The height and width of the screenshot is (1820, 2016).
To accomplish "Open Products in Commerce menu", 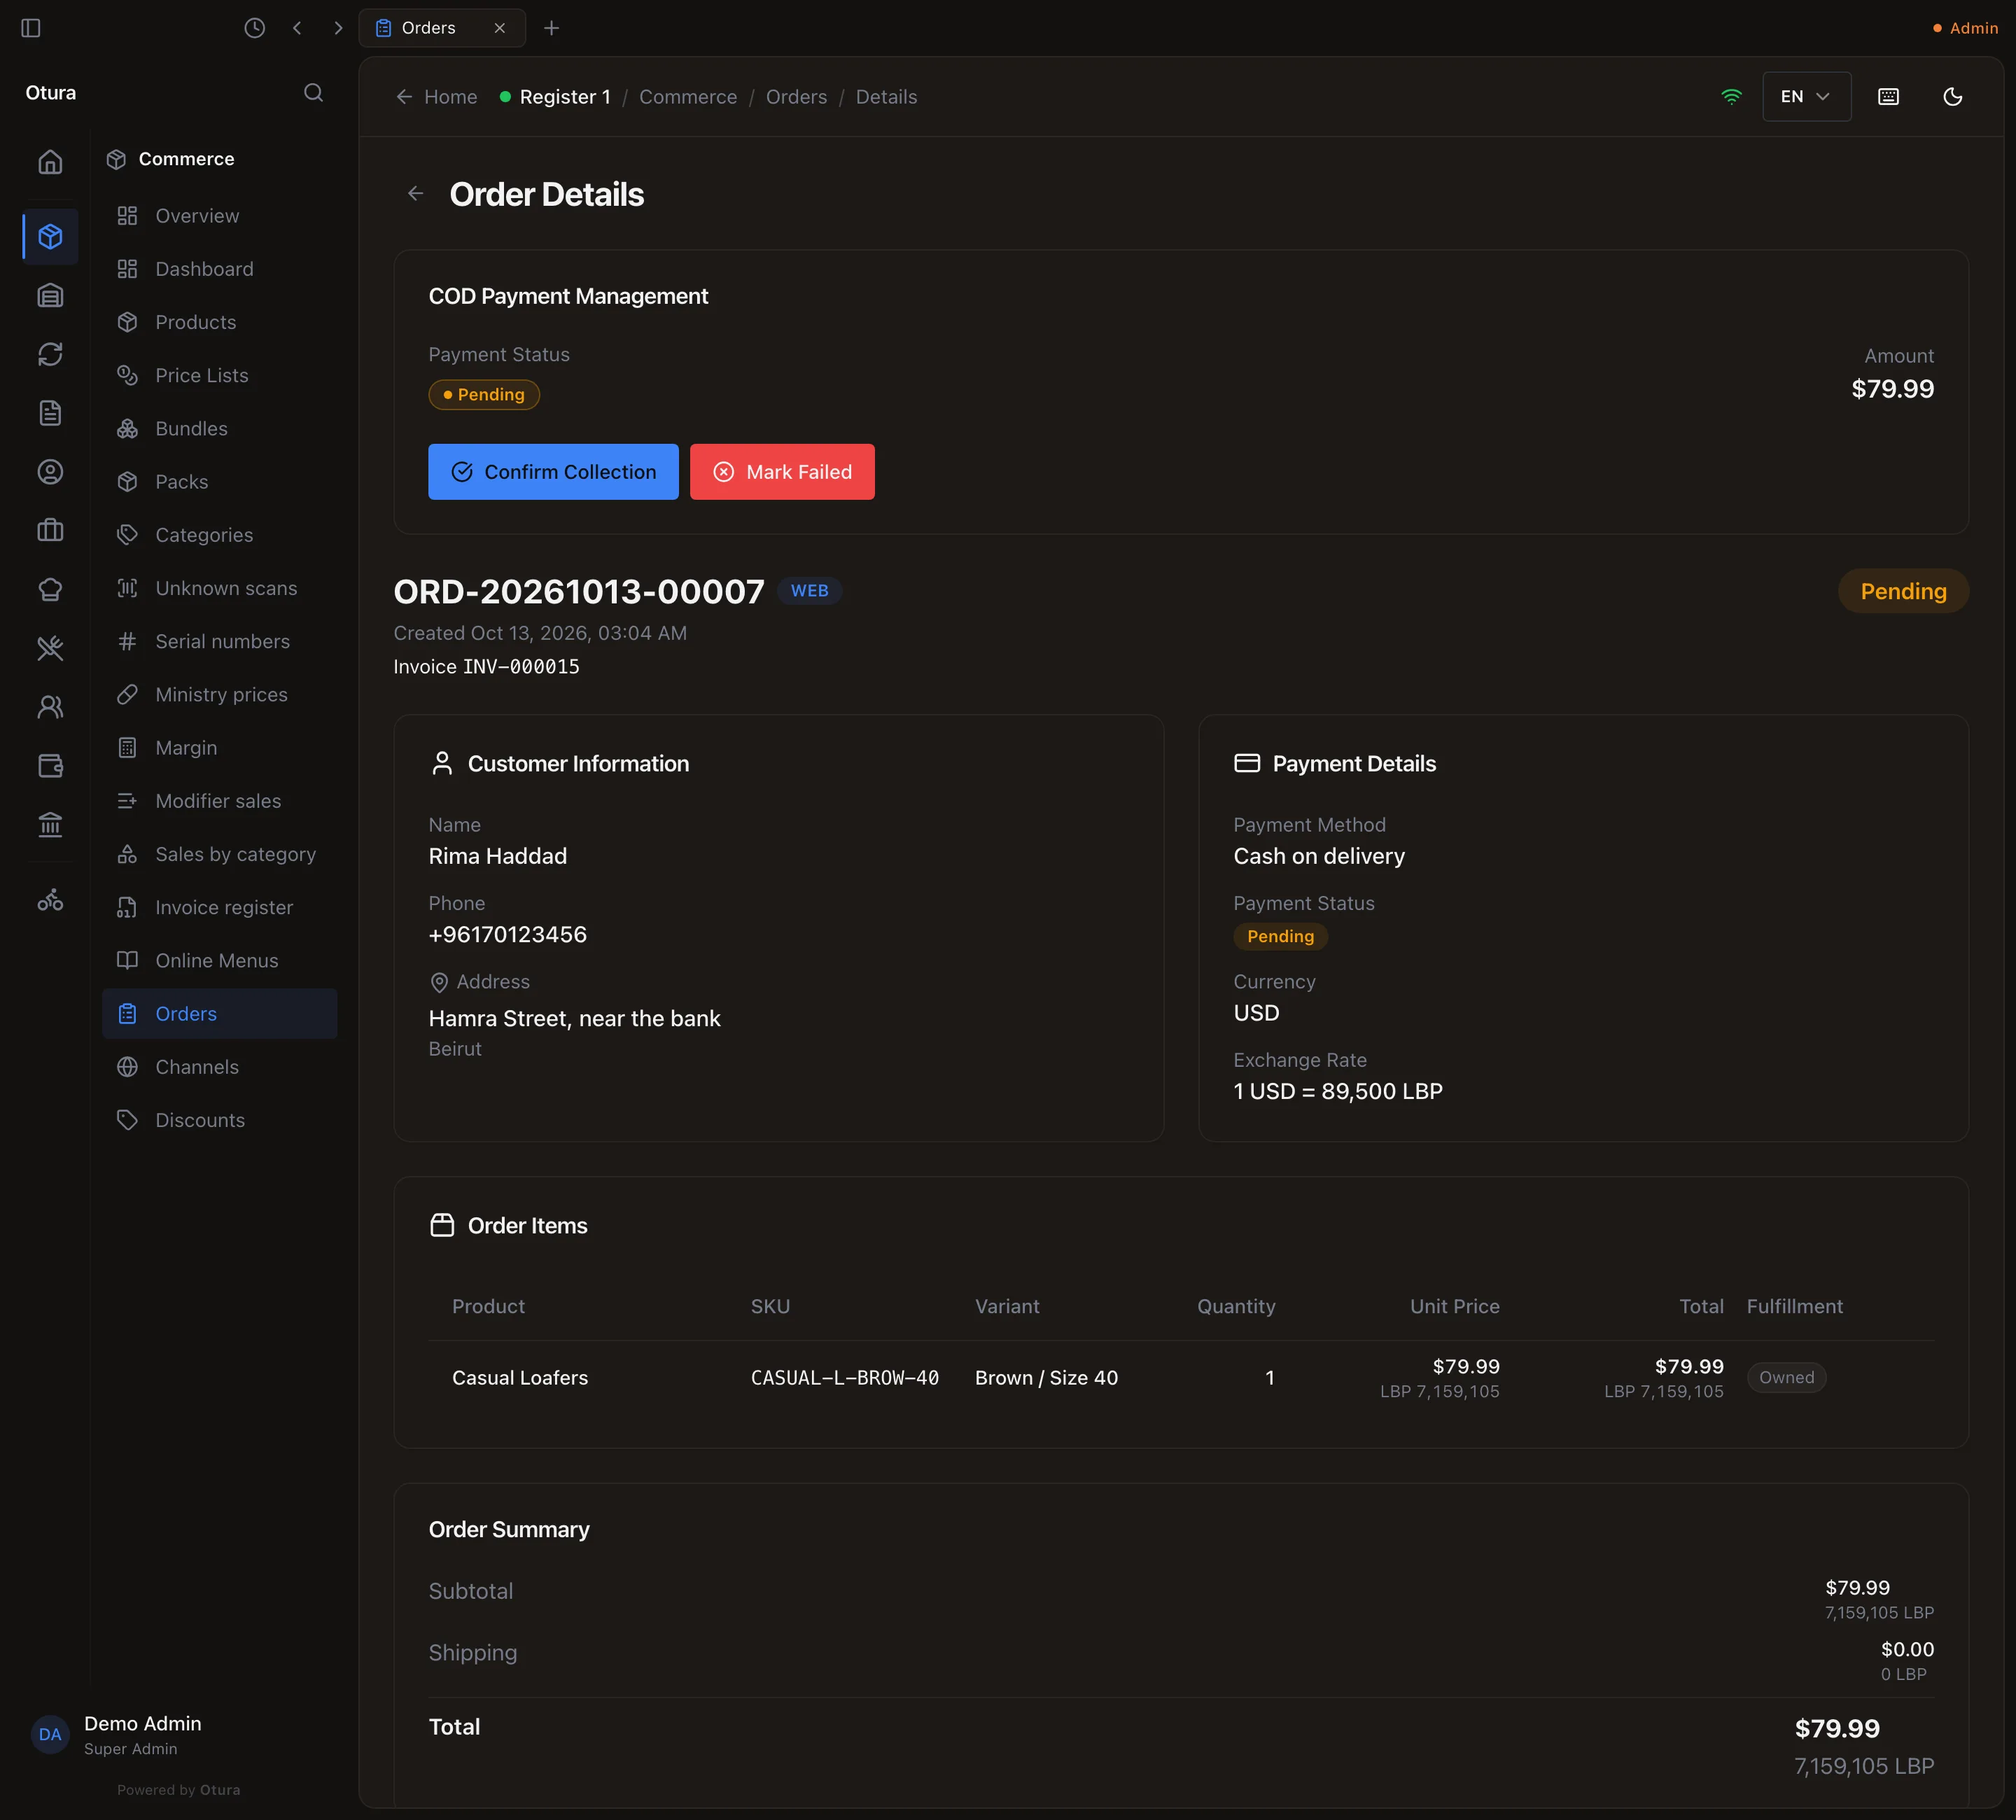I will tap(219, 322).
